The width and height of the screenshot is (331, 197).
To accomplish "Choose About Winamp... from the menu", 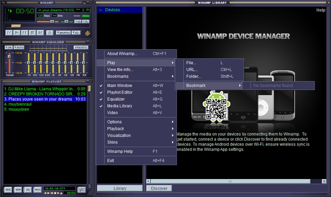I will [x=122, y=54].
